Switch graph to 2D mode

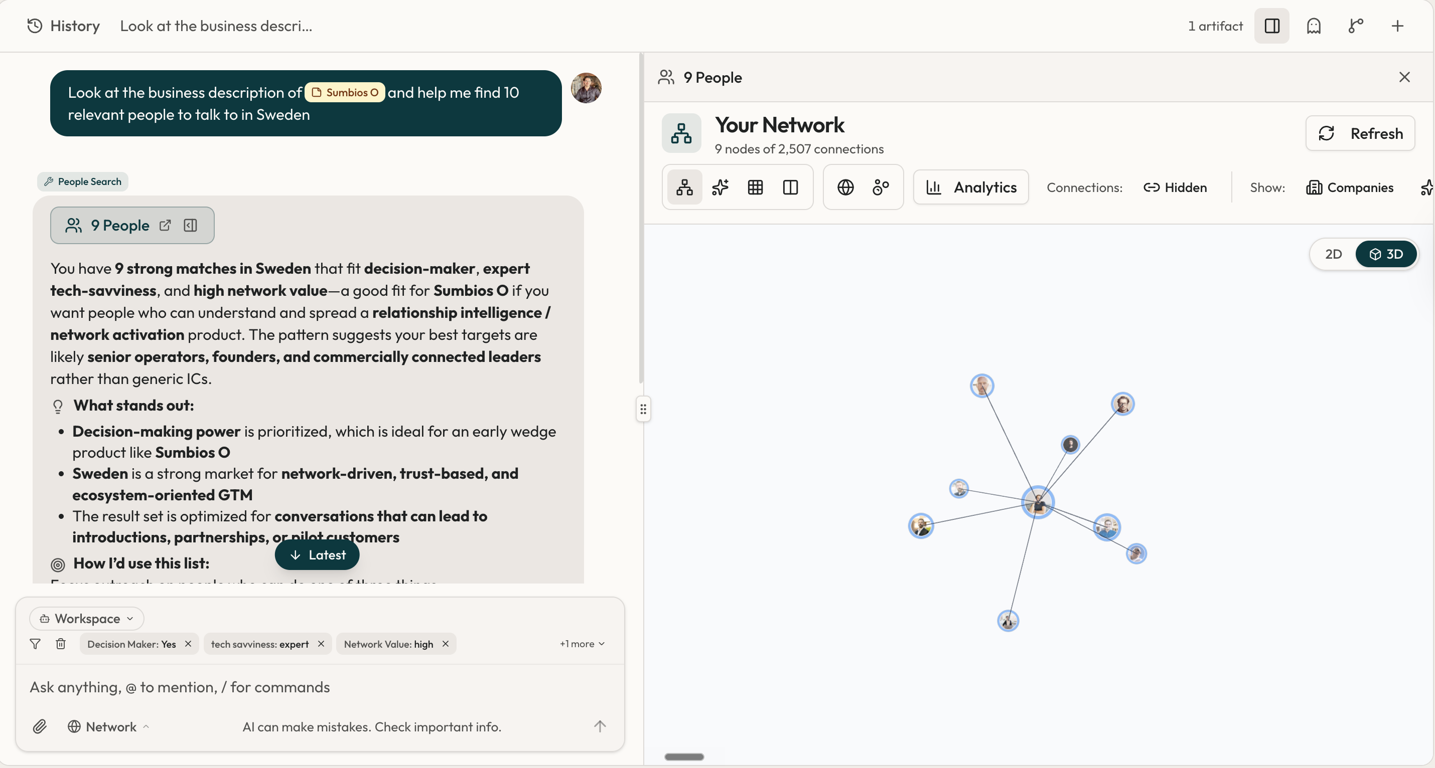coord(1333,254)
